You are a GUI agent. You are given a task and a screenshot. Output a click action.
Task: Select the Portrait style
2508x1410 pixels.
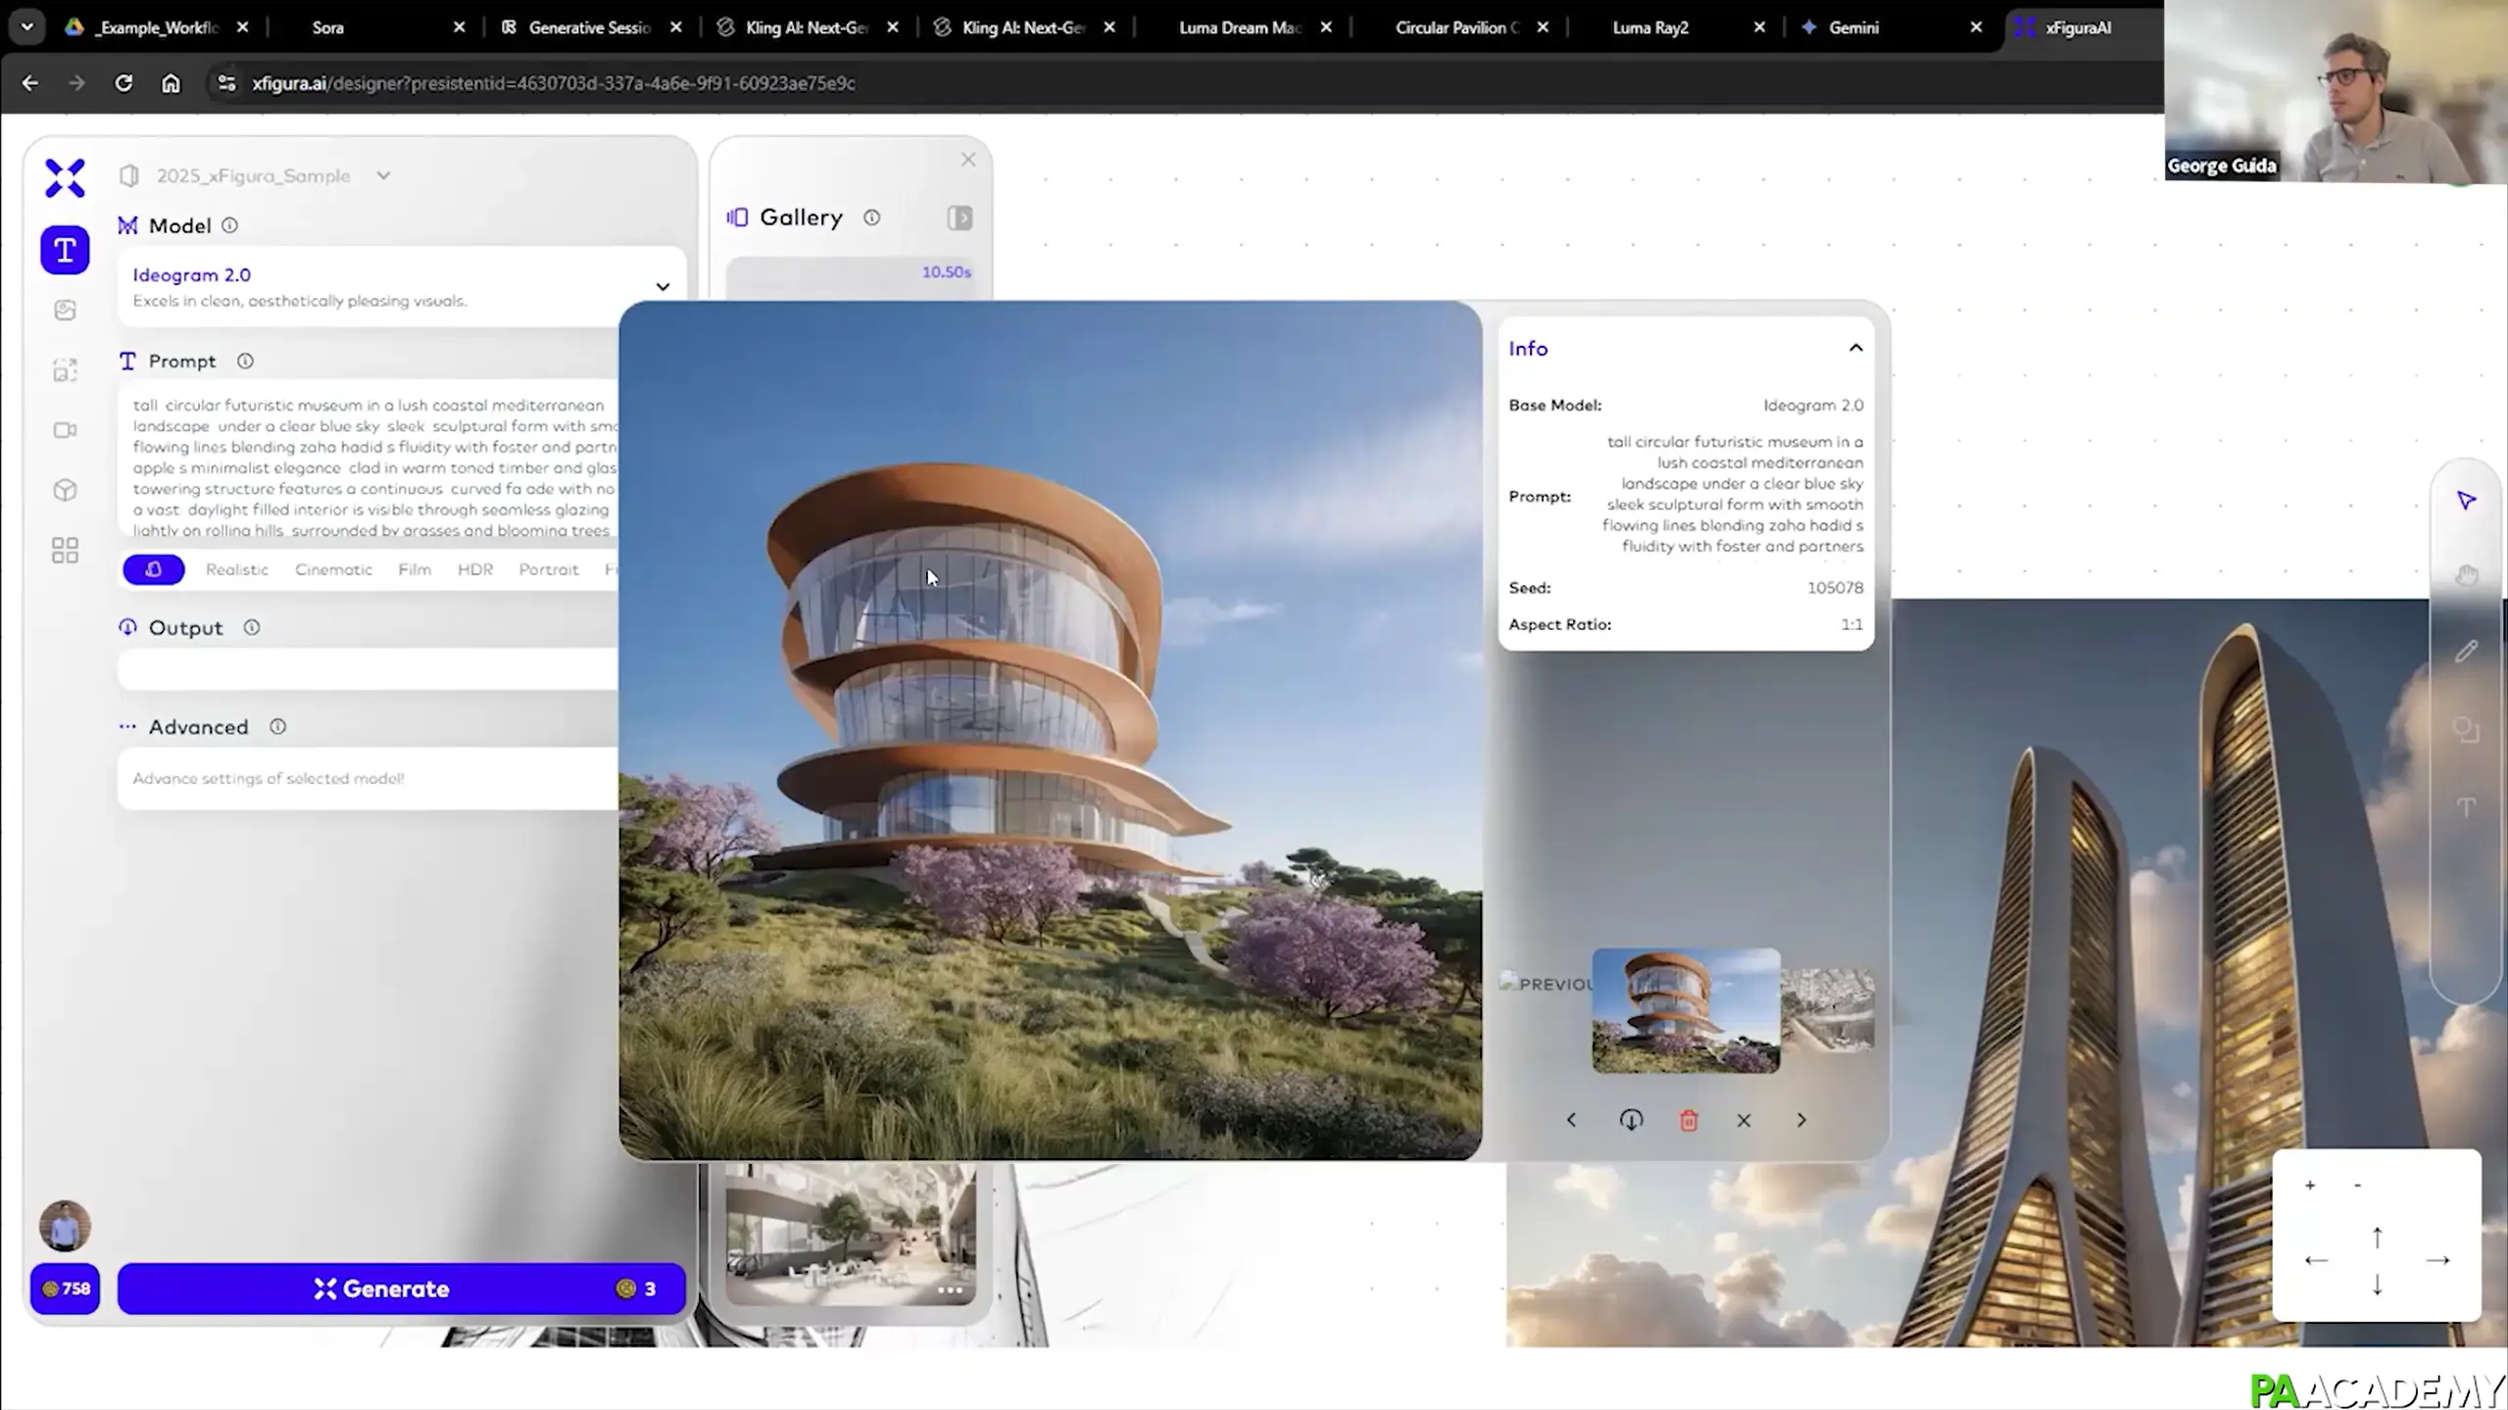click(x=549, y=569)
